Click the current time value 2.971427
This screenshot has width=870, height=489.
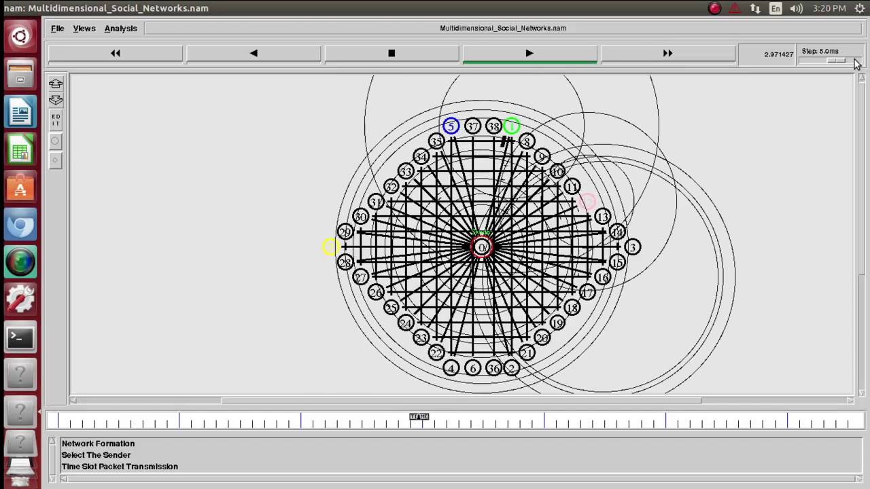(778, 54)
